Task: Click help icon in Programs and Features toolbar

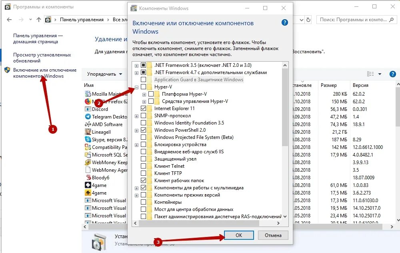Action: point(393,74)
